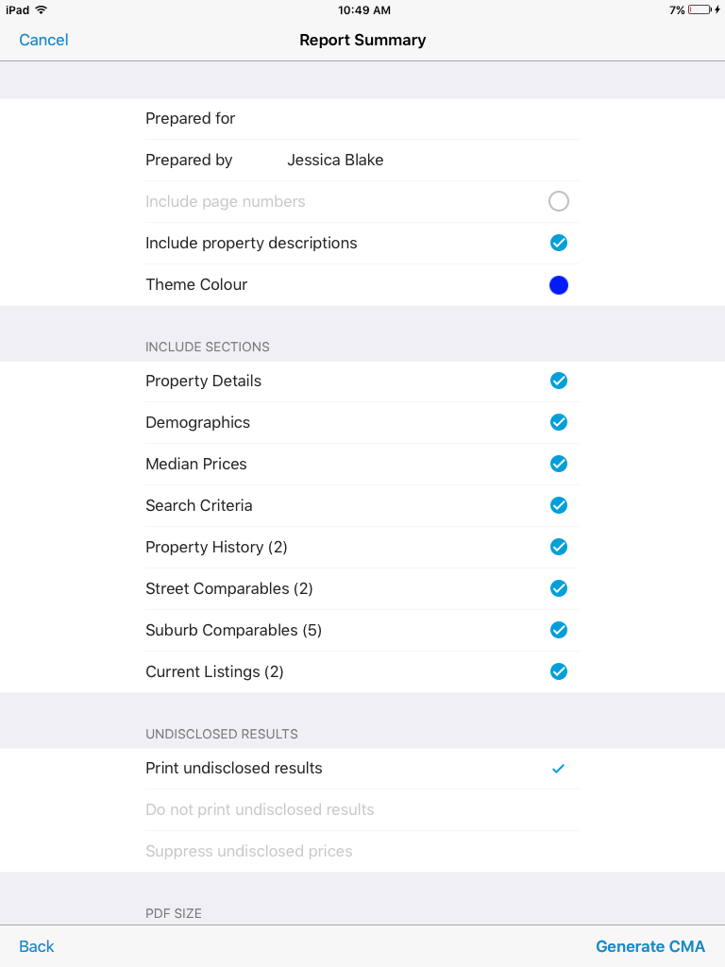725x967 pixels.
Task: Deselect the Demographics section checkmark
Action: 559,422
